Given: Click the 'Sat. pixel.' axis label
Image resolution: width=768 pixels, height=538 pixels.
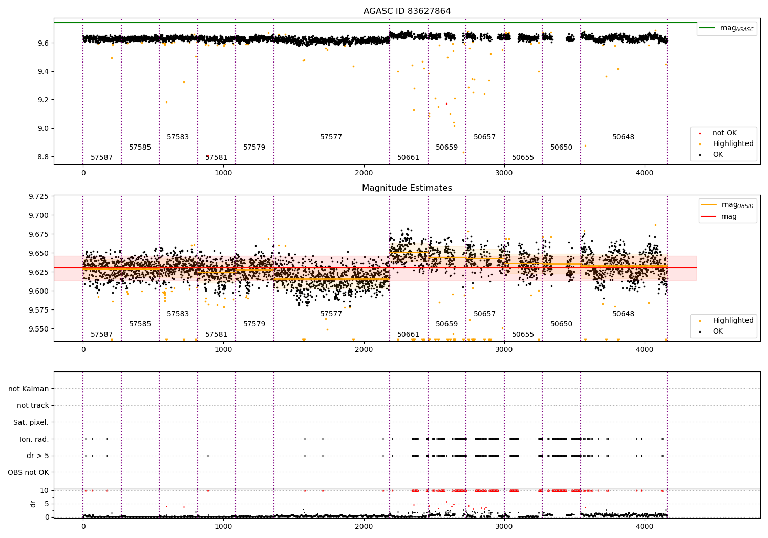Looking at the screenshot, I should click(x=31, y=423).
